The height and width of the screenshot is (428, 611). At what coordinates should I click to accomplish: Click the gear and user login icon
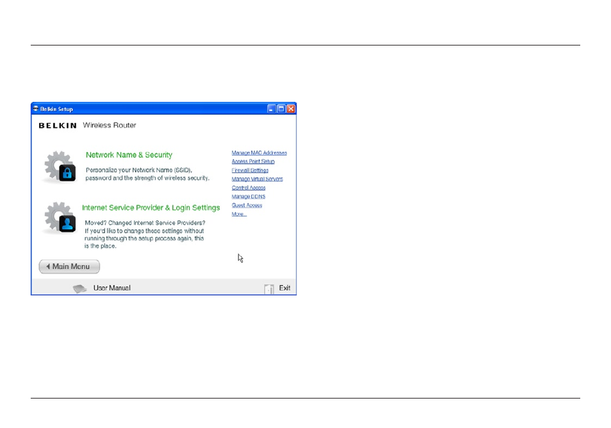pos(60,217)
